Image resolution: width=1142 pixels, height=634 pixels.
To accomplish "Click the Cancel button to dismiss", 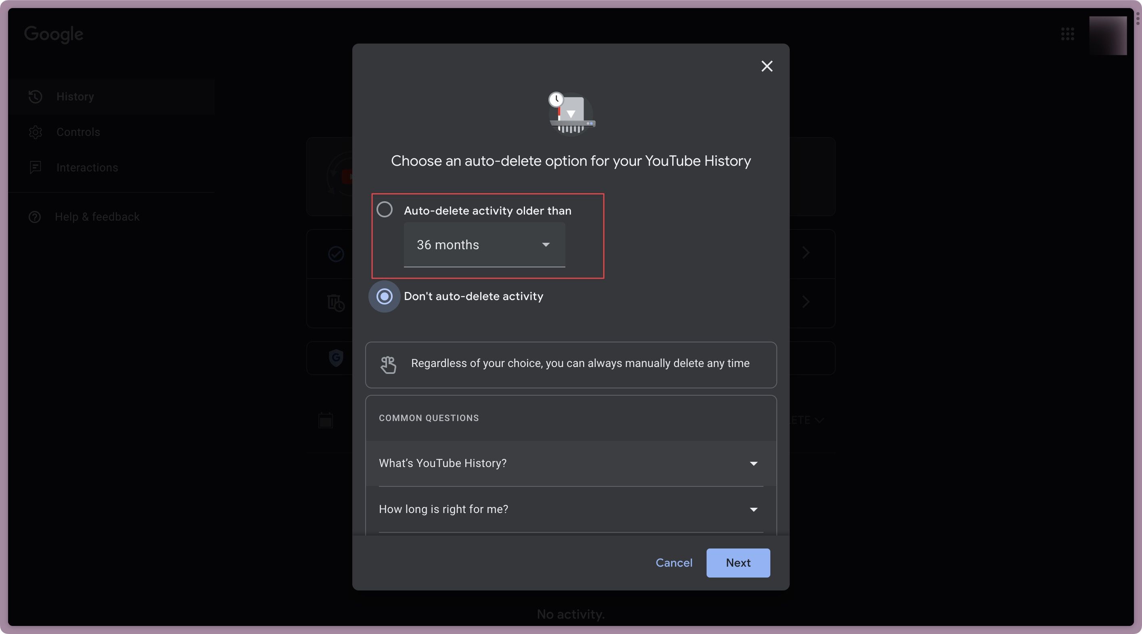I will [674, 562].
